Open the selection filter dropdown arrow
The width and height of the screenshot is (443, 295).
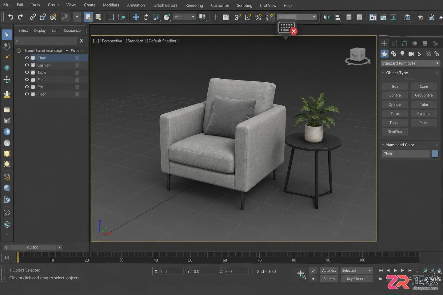[77, 17]
